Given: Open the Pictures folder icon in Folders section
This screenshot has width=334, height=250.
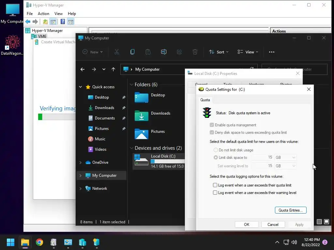Looking at the screenshot, I should 142,134.
